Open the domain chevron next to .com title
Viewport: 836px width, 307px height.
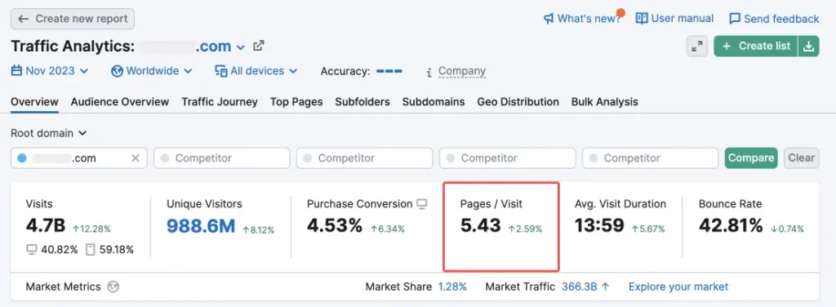click(241, 47)
